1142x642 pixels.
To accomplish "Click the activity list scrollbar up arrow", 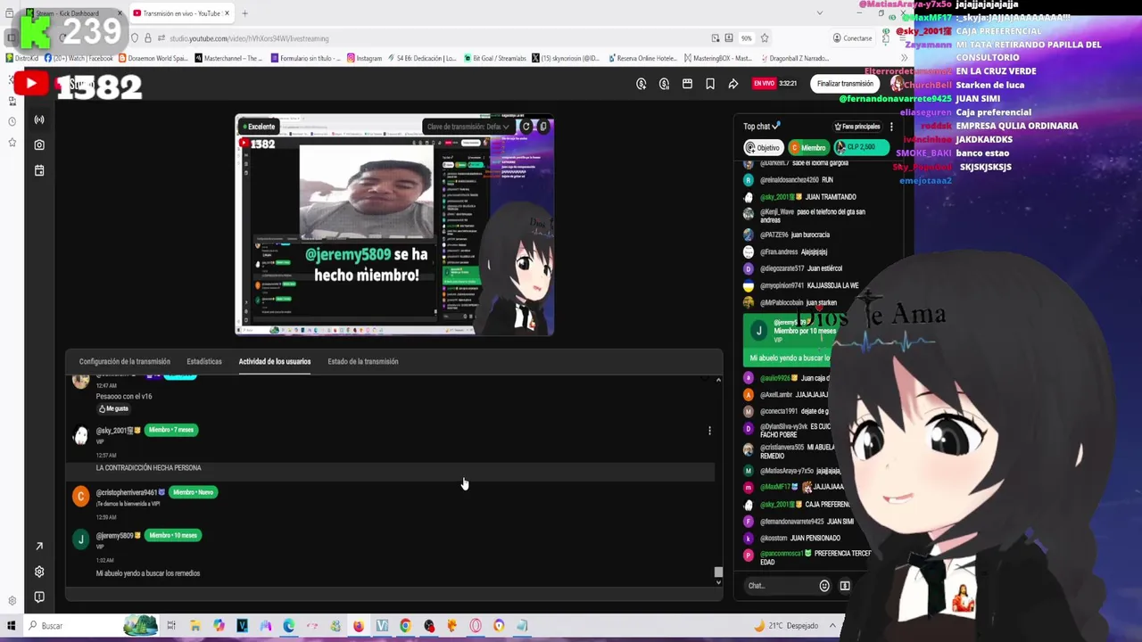I will click(x=718, y=381).
